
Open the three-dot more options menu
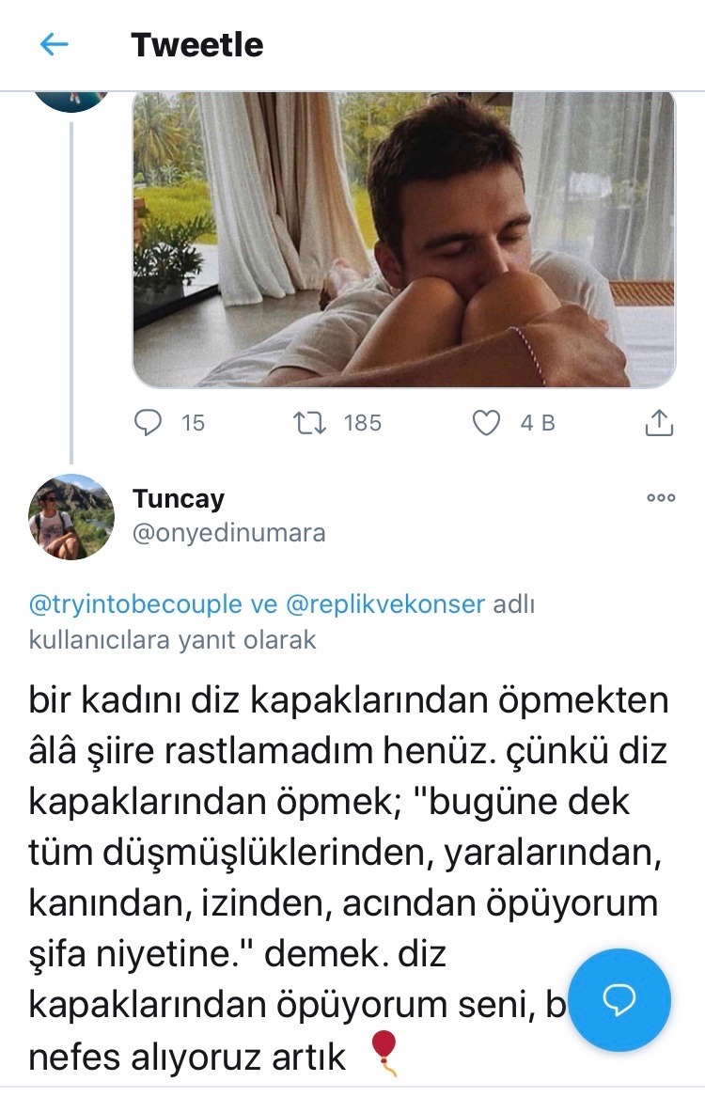tap(661, 498)
